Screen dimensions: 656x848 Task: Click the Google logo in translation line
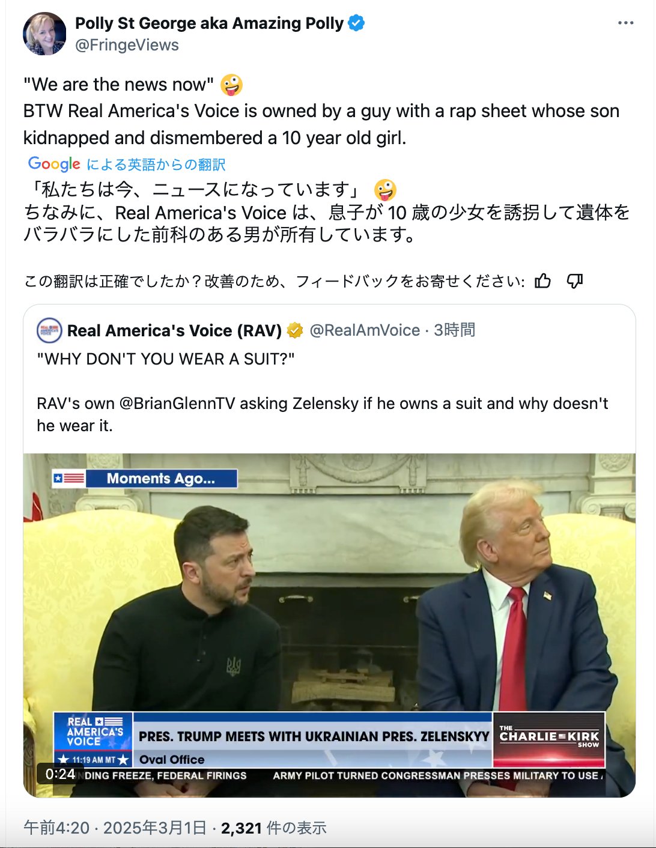(54, 164)
